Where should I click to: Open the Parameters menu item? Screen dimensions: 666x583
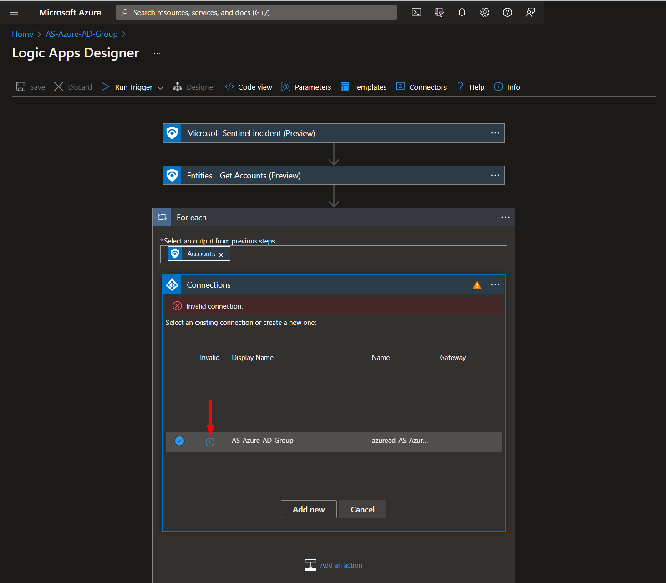(x=306, y=87)
